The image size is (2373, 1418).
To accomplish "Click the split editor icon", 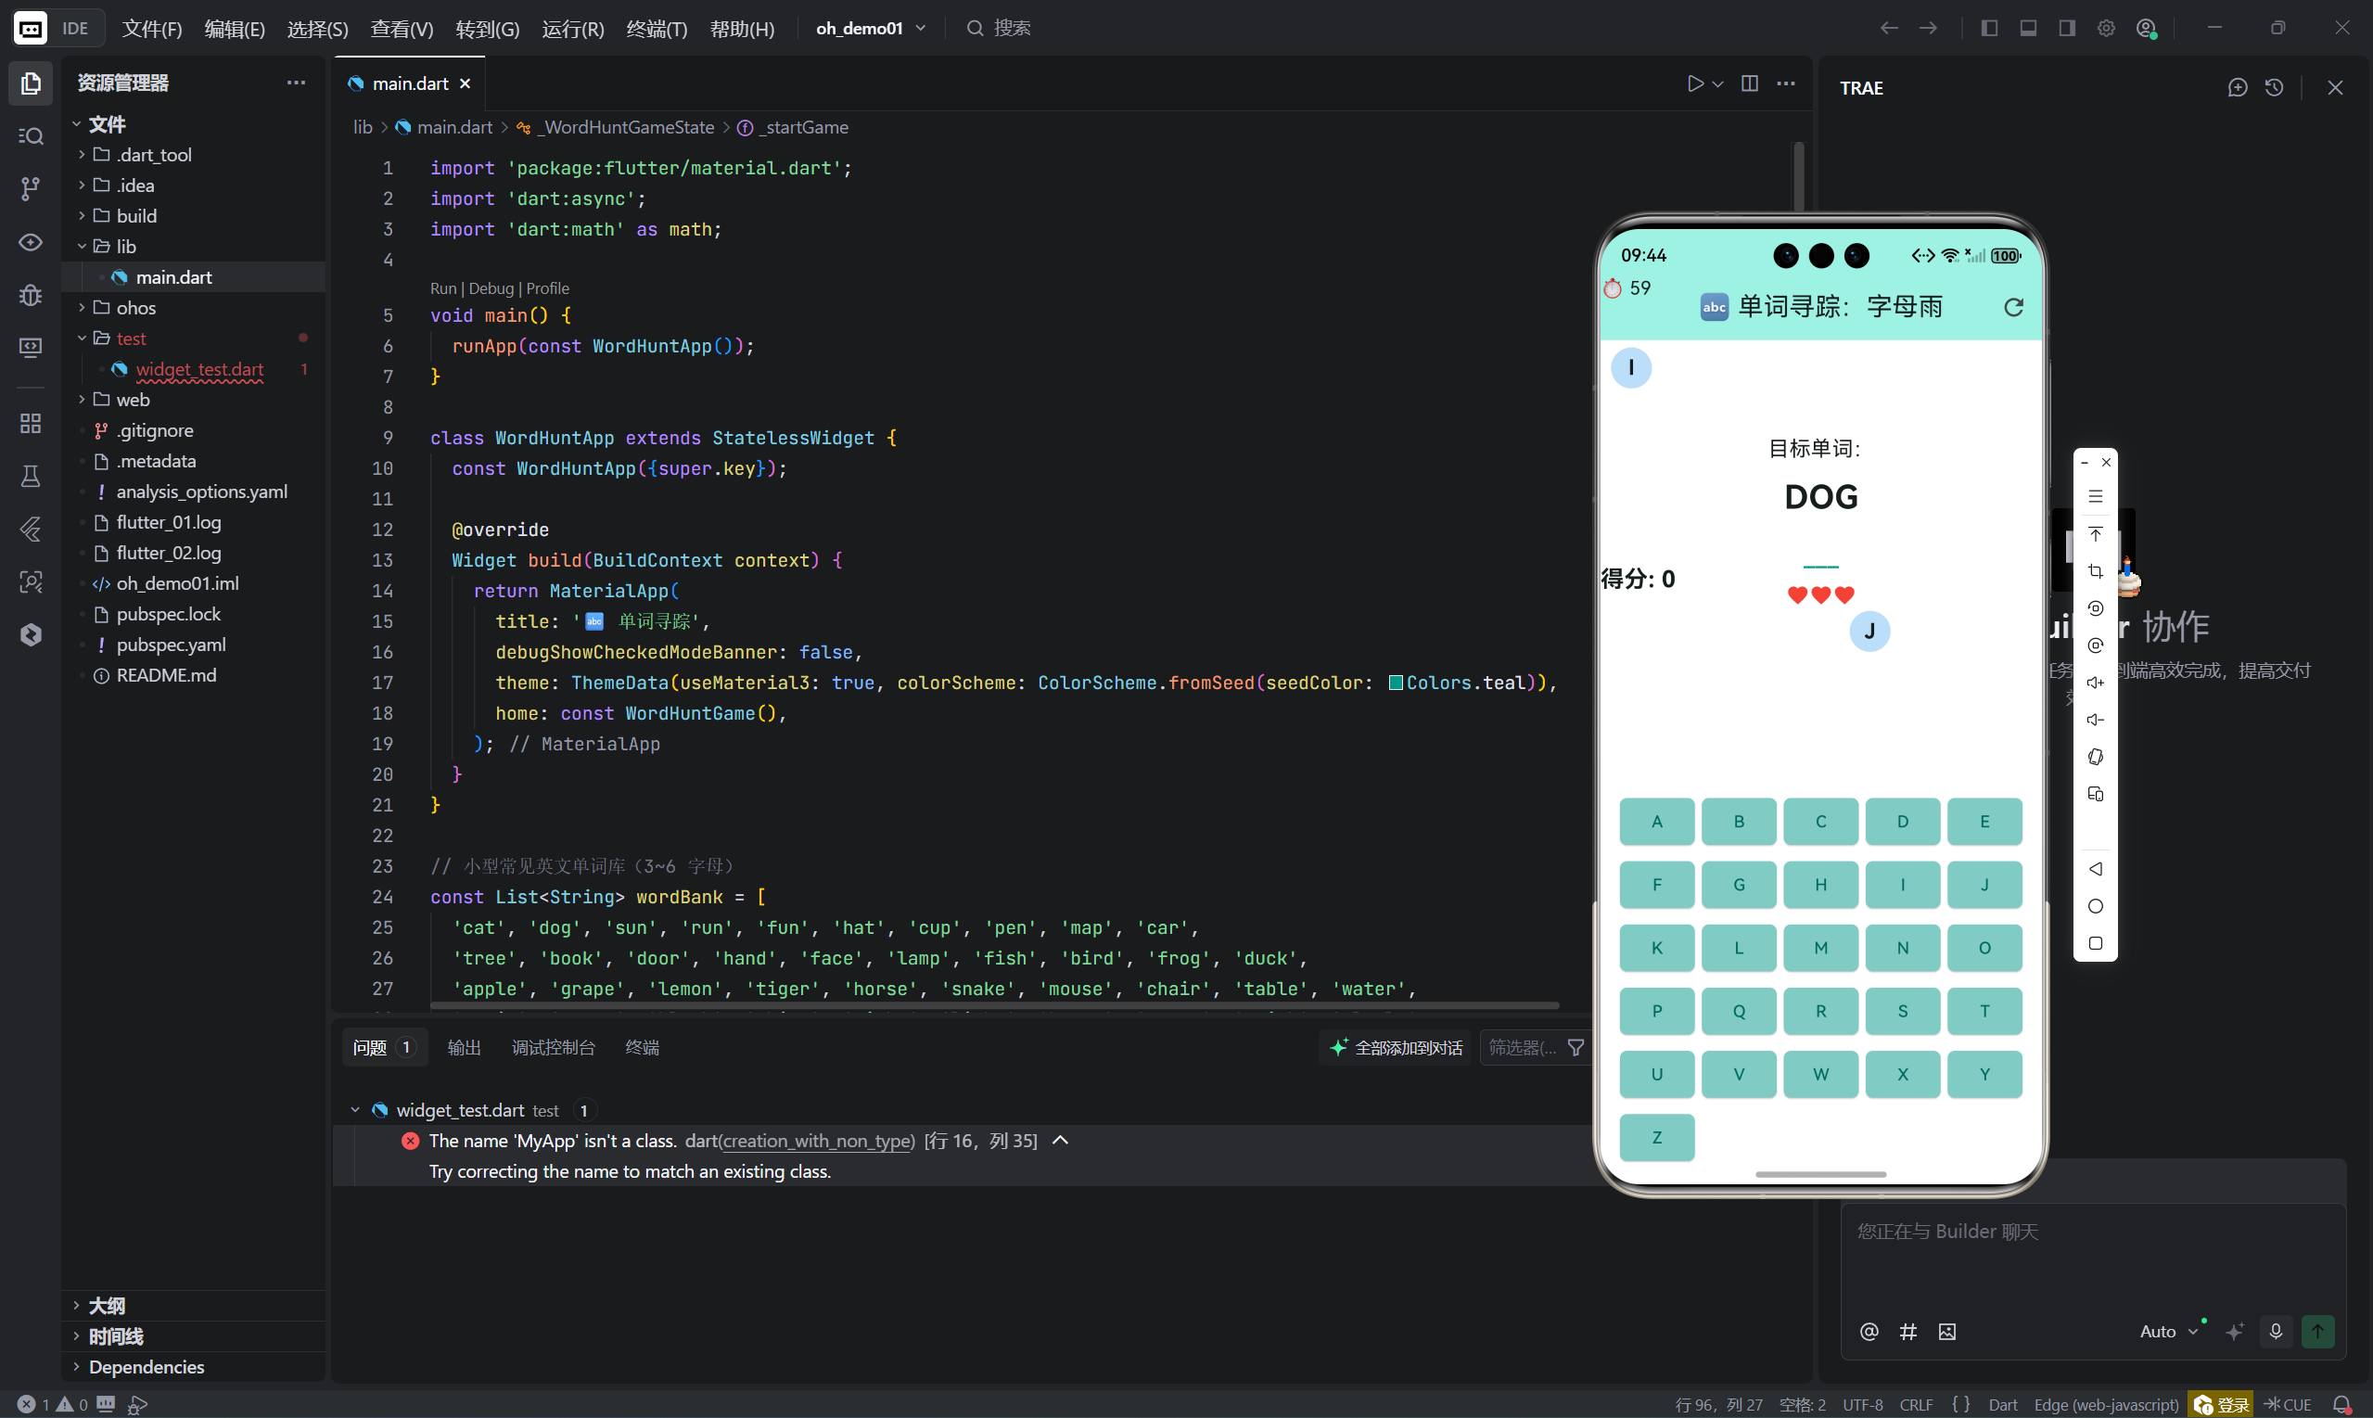I will point(1749,84).
